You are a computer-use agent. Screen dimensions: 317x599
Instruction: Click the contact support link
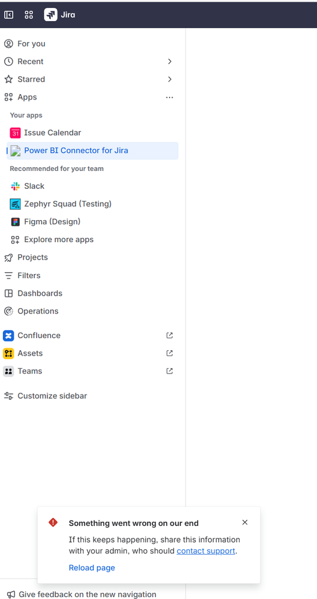206,551
